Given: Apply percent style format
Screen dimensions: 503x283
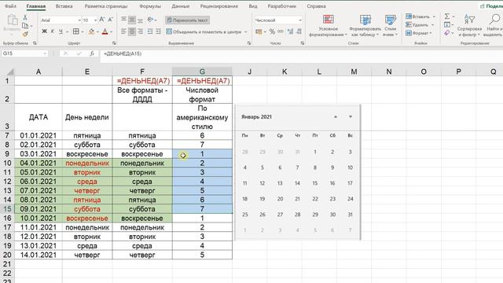Looking at the screenshot, I should [x=272, y=31].
